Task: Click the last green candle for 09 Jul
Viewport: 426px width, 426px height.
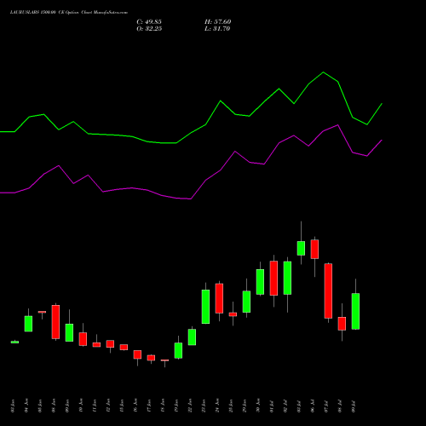Action: pyautogui.click(x=355, y=311)
